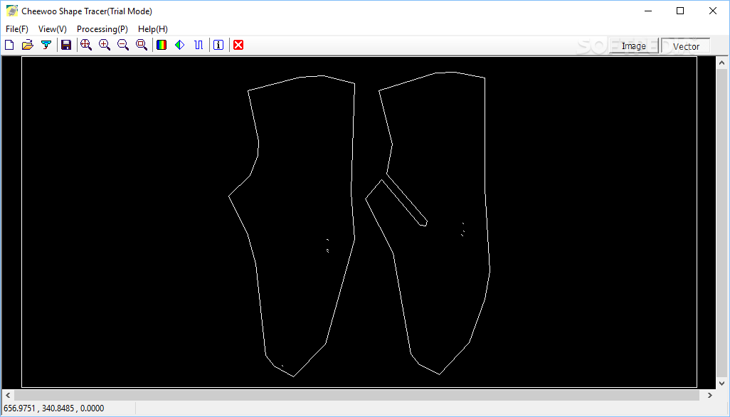Click the rainbow color stripes icon
The width and height of the screenshot is (730, 417).
tap(162, 45)
